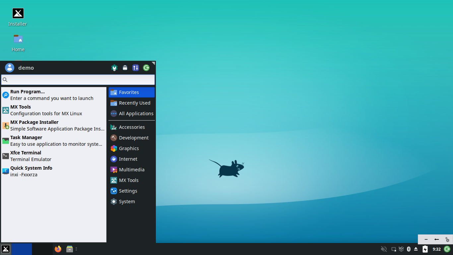Click the Bluetooth tray icon

coord(409,249)
